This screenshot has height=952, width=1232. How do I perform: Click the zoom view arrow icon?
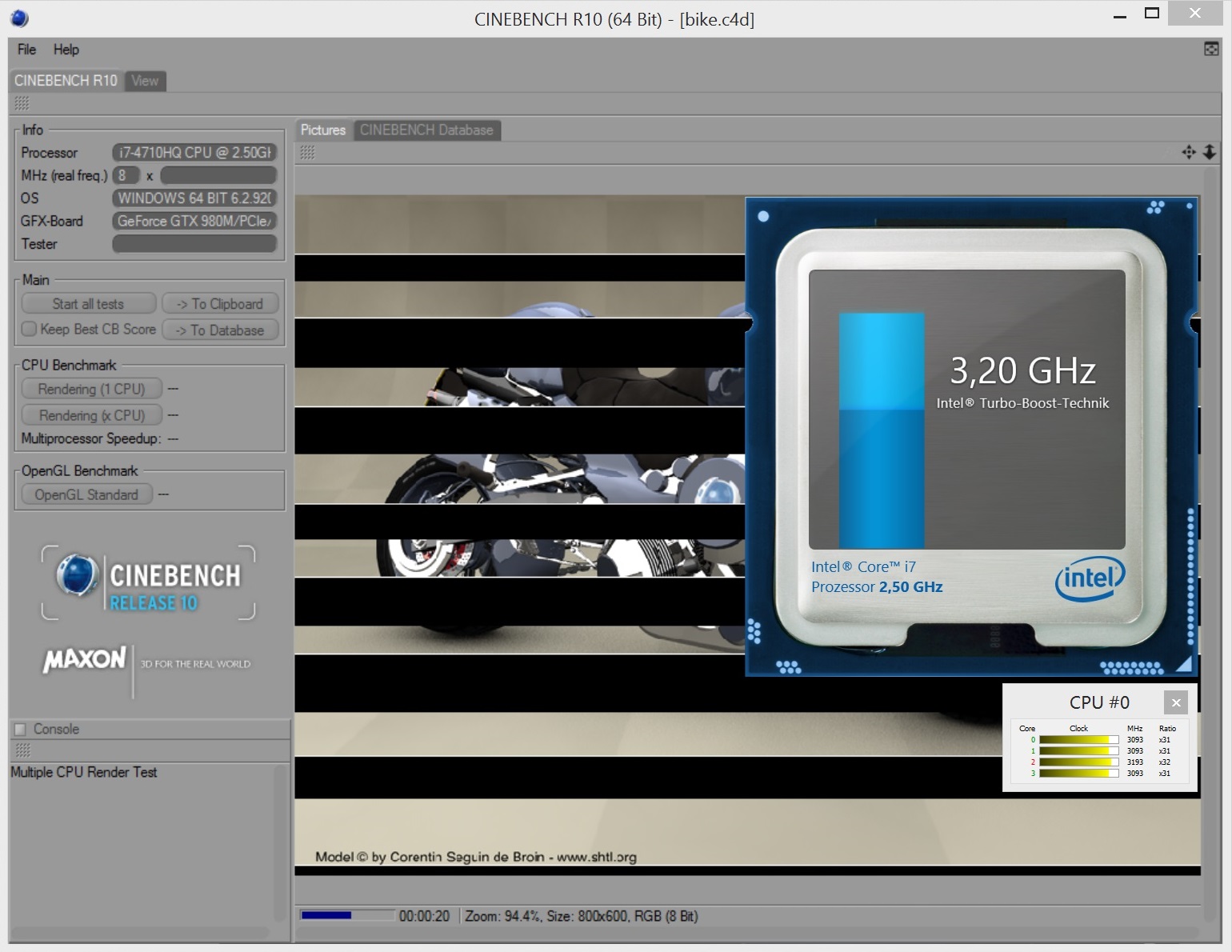[1210, 152]
